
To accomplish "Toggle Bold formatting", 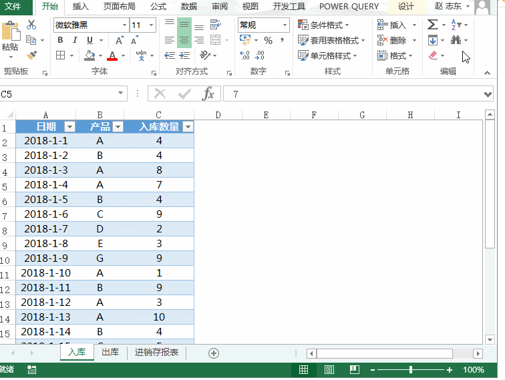I will (x=60, y=40).
